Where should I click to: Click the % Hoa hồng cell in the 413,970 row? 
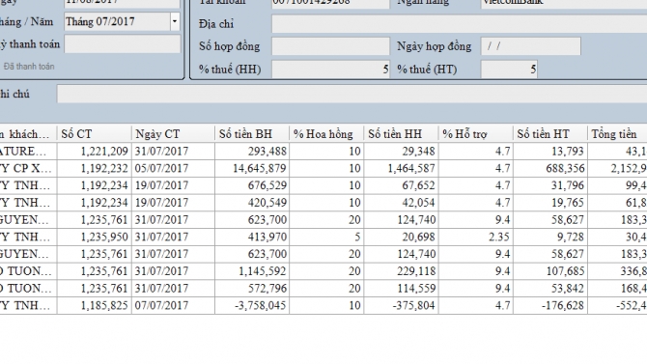click(326, 237)
